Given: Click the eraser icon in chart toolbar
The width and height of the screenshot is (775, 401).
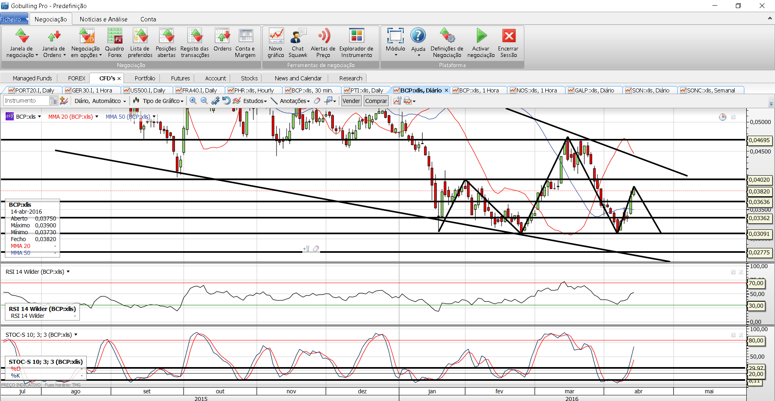Looking at the screenshot, I should tap(317, 101).
